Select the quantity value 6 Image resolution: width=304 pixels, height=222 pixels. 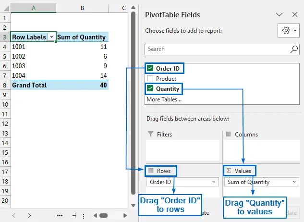coord(82,56)
